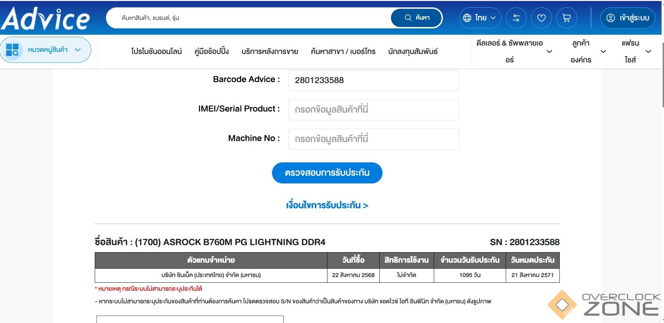Click the compare arrows icon
Viewport: 664px width, 323px height.
[x=516, y=18]
